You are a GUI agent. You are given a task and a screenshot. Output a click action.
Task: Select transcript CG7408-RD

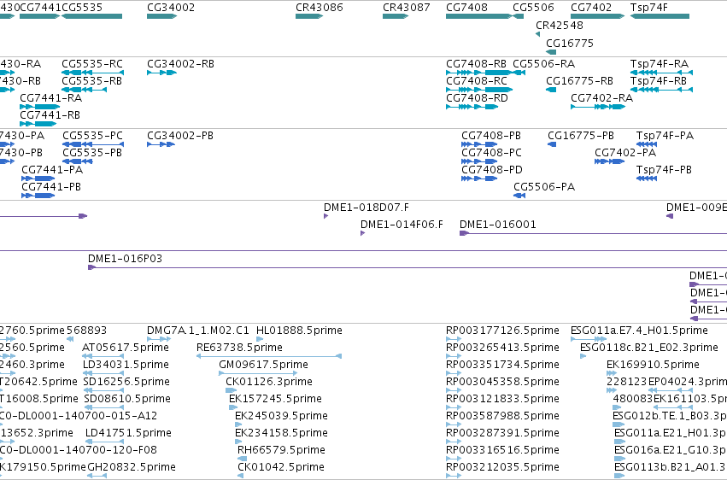pos(472,107)
